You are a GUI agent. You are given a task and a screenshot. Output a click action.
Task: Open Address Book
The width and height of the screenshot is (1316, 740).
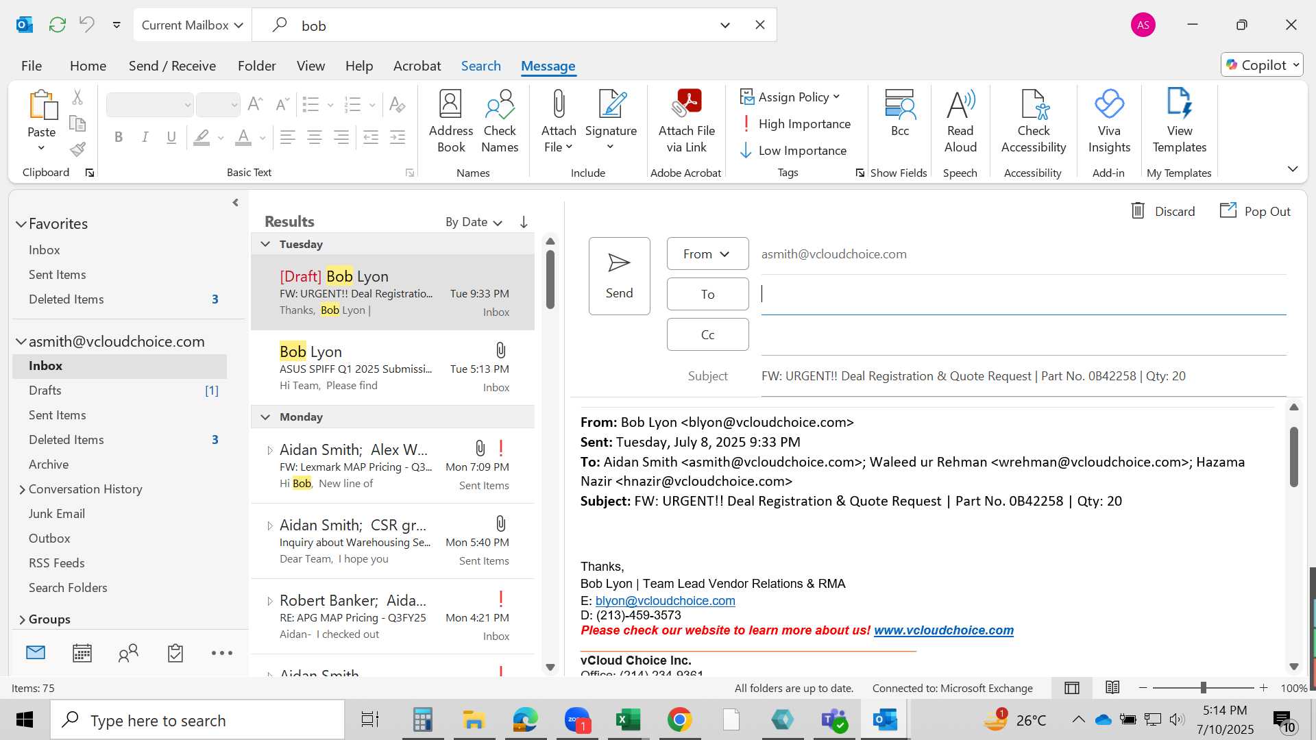[x=451, y=121]
